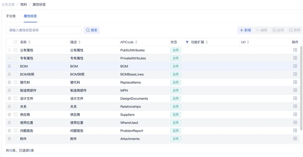Click BOMBaseLines APICode cell

point(132,74)
